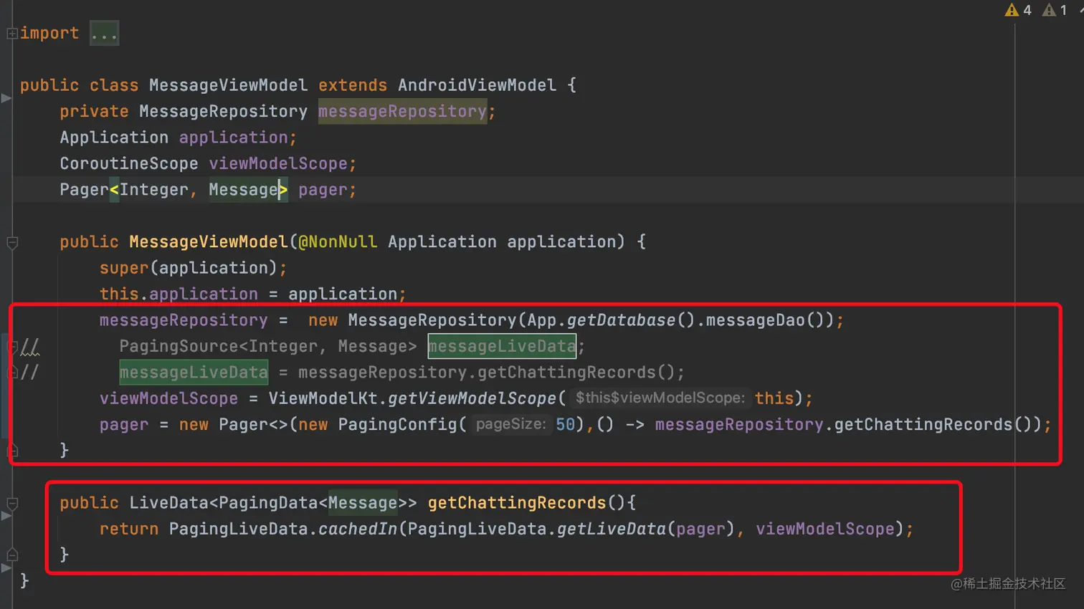
Task: Click the getDatabase method call
Action: coord(622,320)
